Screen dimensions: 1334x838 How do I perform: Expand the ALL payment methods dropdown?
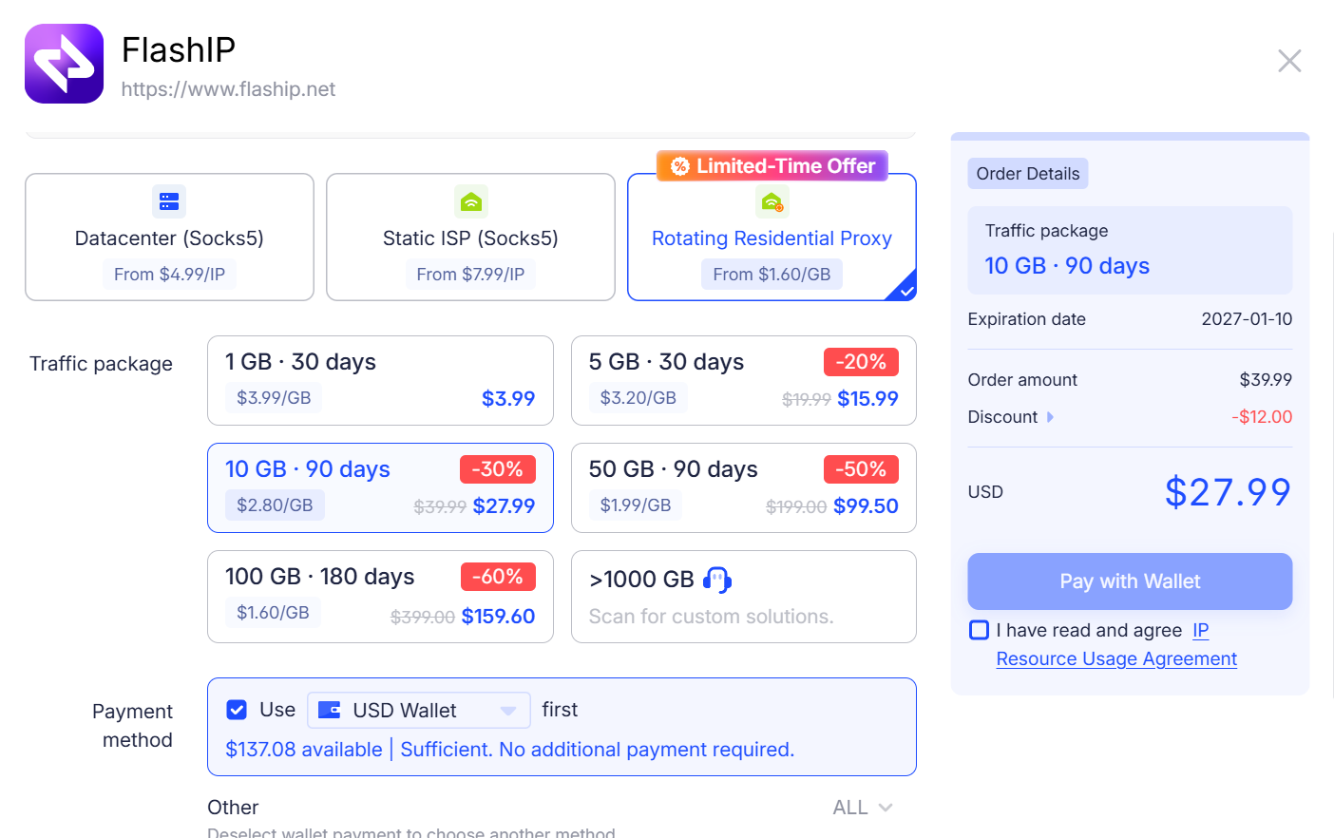click(863, 808)
